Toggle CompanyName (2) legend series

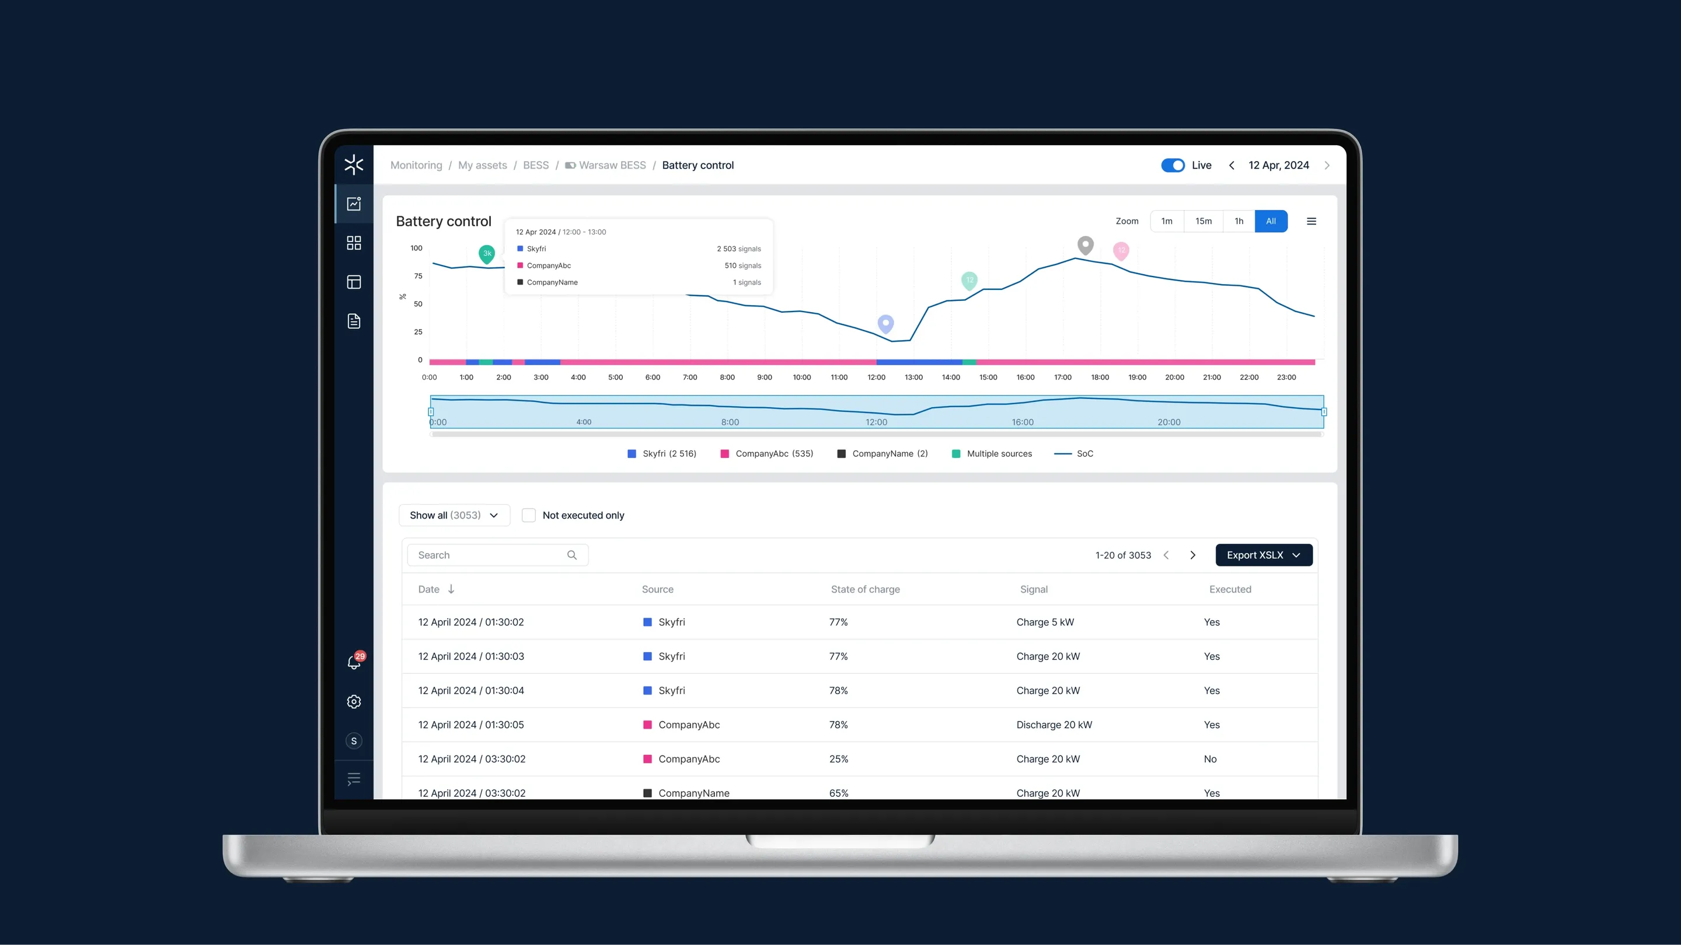[x=883, y=454]
